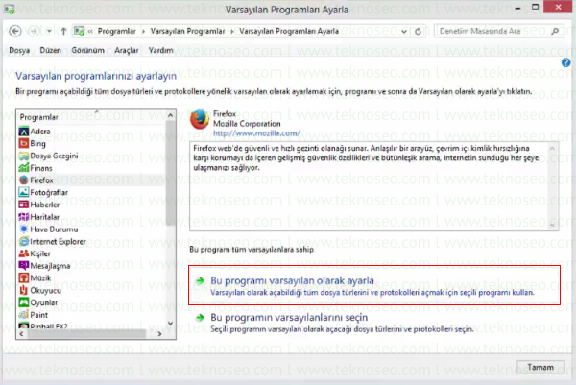
Task: Click the programs list horizontal scrollbar thumb
Action: [x=86, y=334]
